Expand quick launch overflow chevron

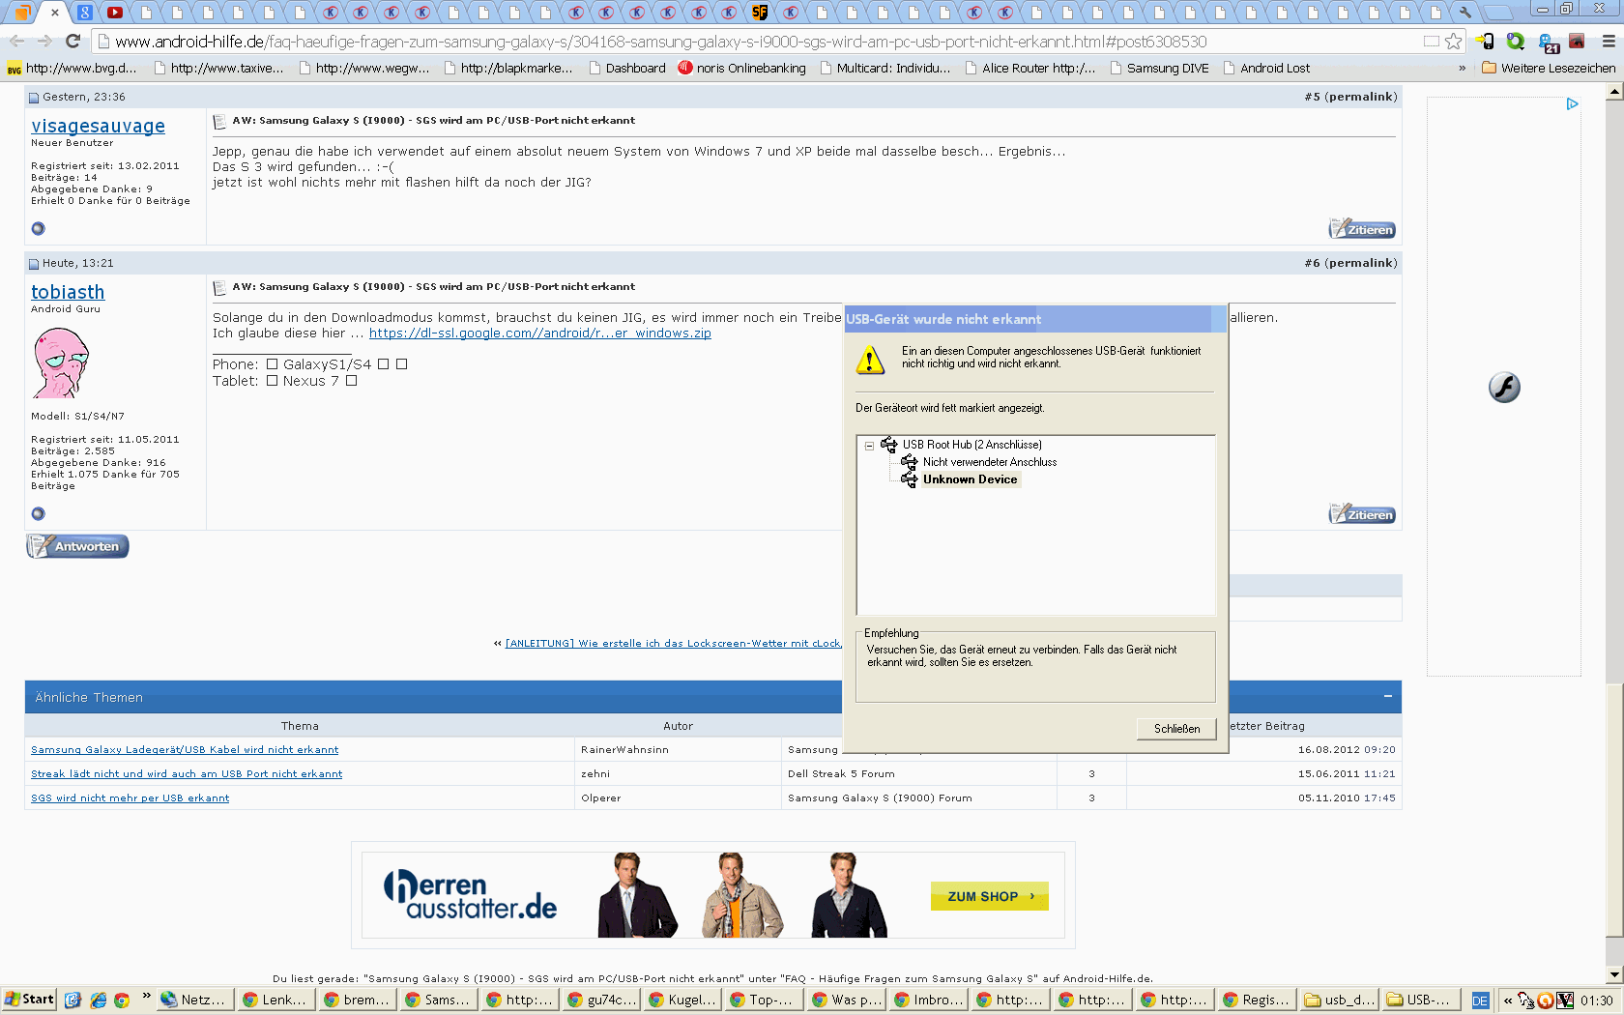pyautogui.click(x=146, y=996)
